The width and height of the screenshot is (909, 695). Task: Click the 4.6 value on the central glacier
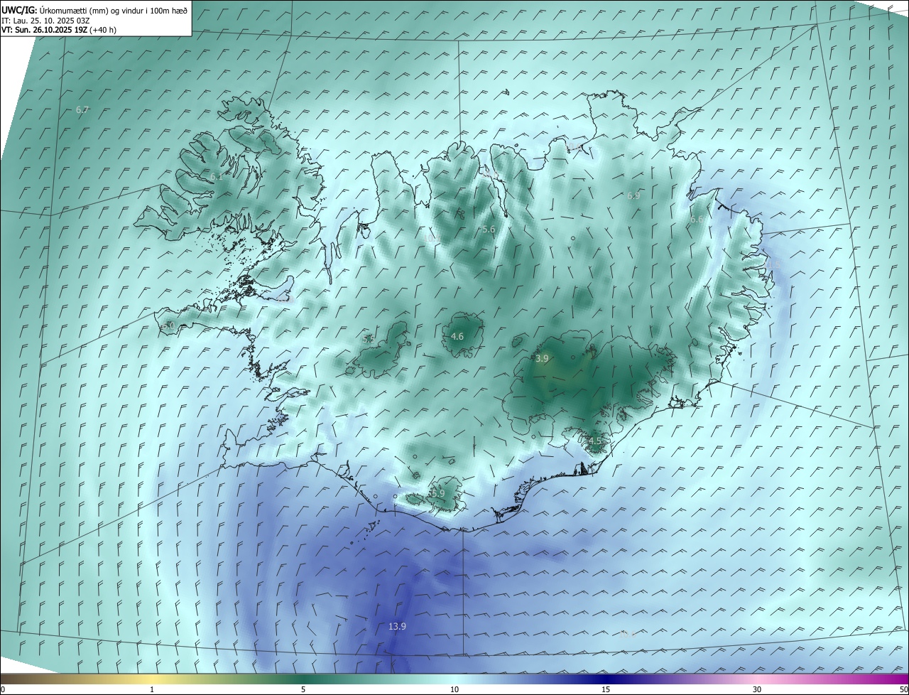(x=457, y=336)
